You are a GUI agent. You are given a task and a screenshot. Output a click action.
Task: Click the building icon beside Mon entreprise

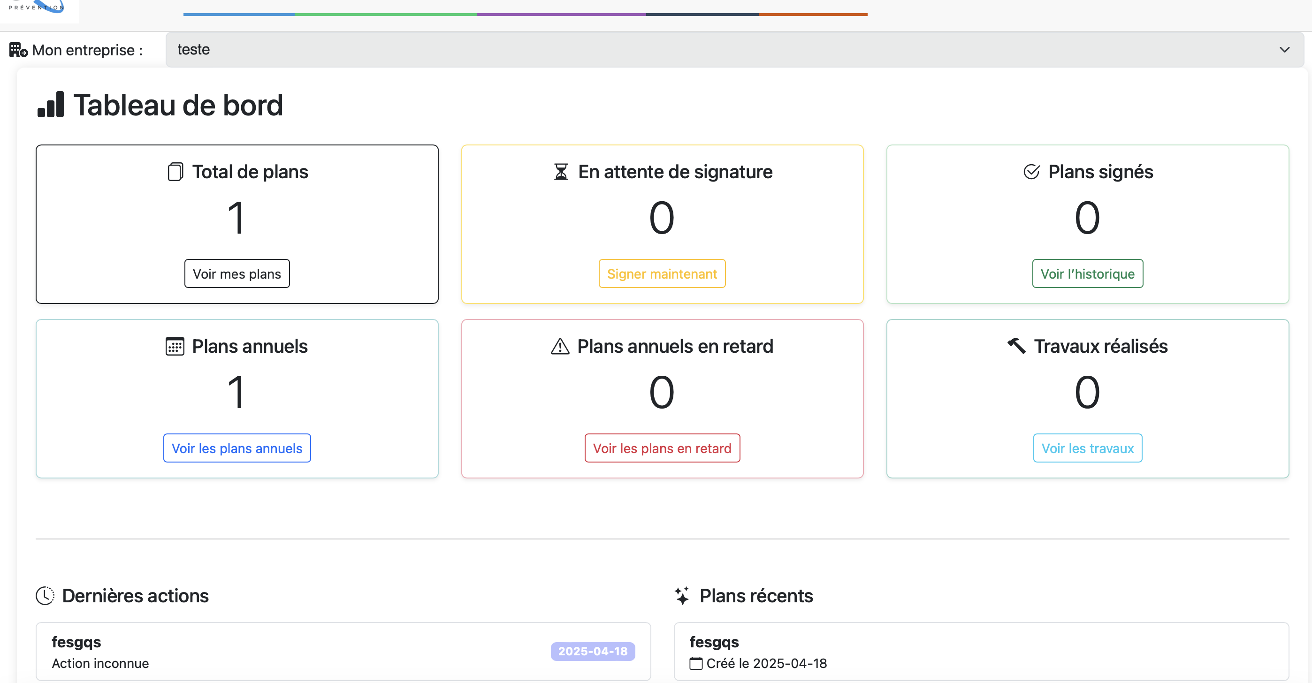[x=18, y=50]
